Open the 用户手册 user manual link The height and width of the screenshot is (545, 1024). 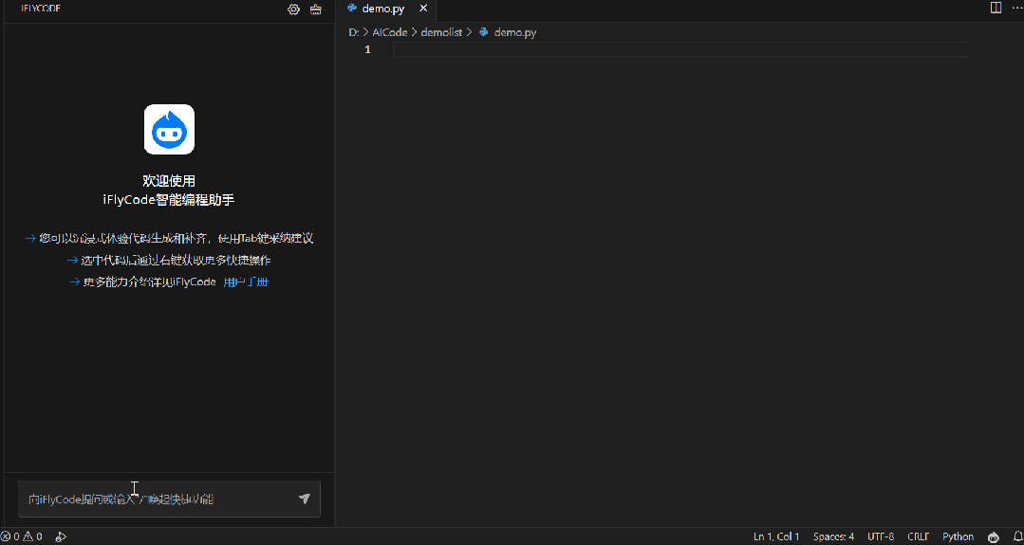click(246, 282)
